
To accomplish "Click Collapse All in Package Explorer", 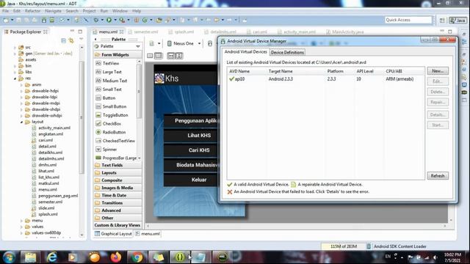I will click(63, 40).
